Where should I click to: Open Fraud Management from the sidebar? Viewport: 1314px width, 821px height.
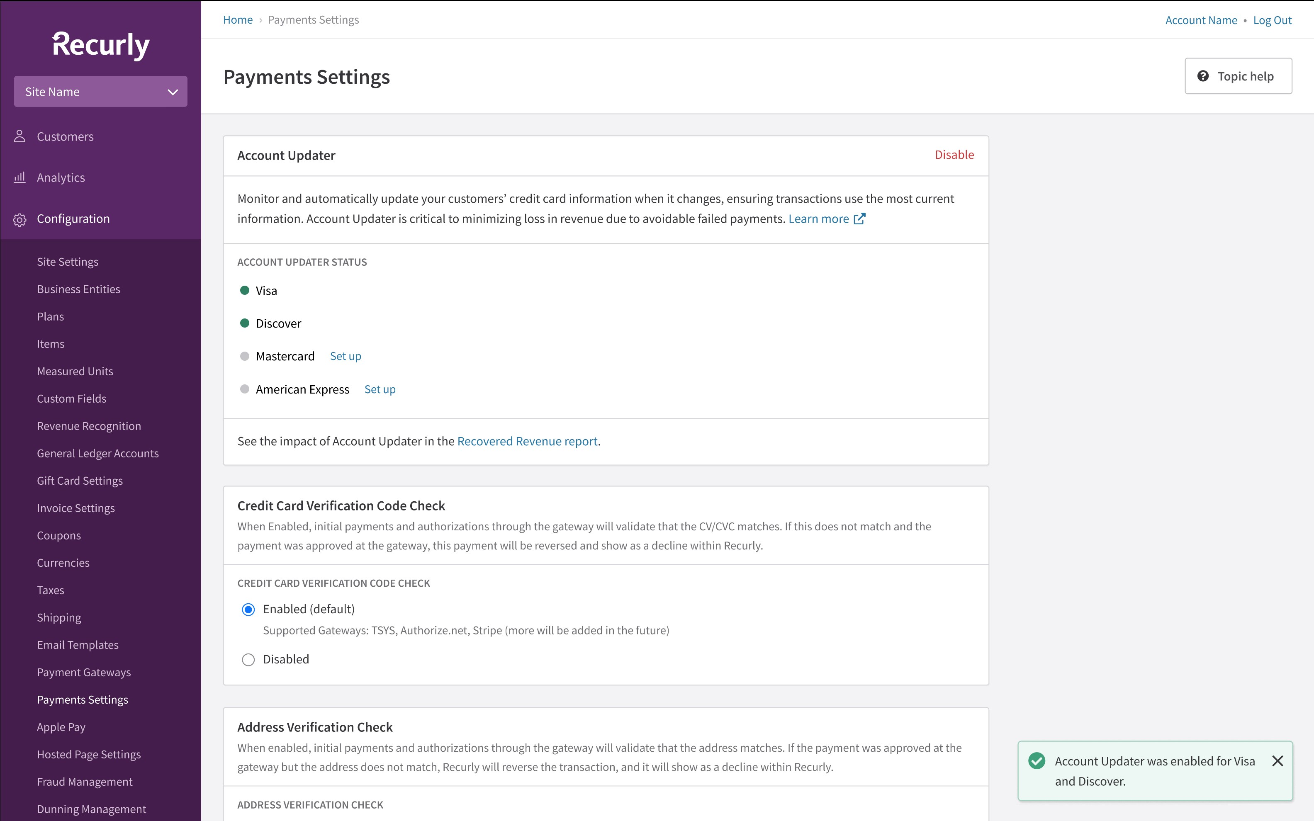click(85, 781)
